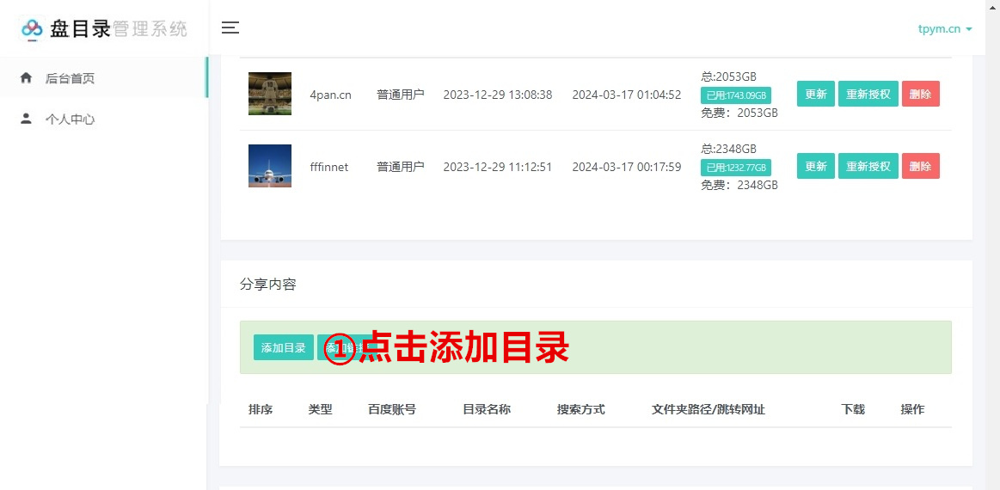Click 普通用户 in the fffinnet row
Screen dimensions: 1000x490
401,167
